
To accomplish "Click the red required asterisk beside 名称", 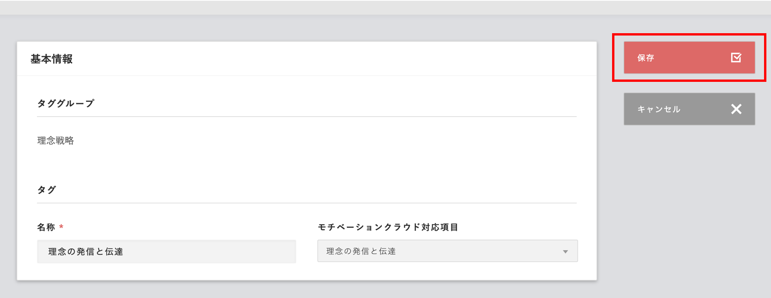I will [61, 227].
